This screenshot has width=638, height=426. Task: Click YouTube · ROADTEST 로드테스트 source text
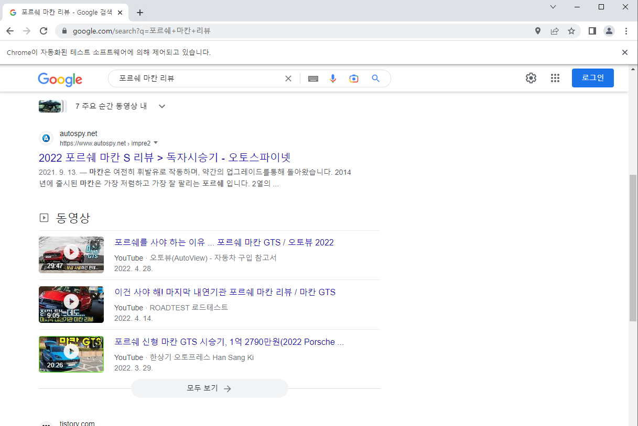click(171, 308)
